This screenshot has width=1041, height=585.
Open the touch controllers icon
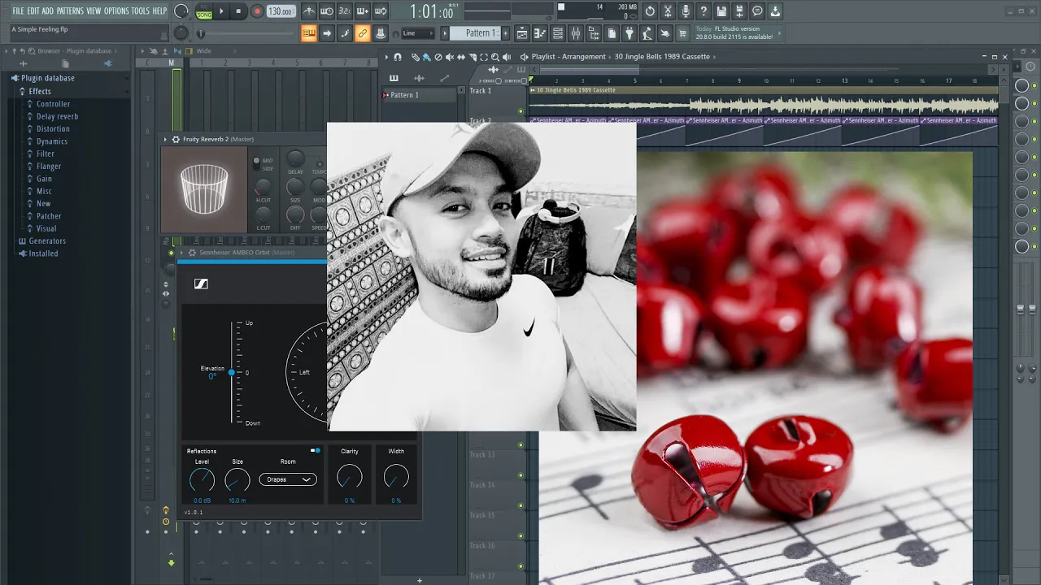(x=665, y=33)
